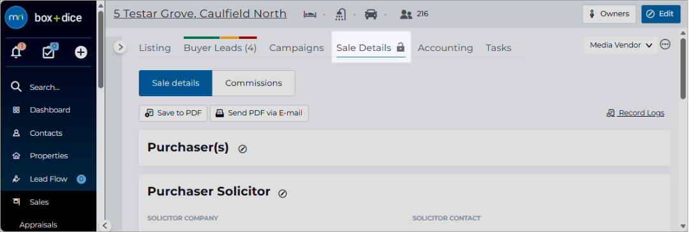
Task: Switch to the Buyer Leads (4) tab
Action: 220,48
